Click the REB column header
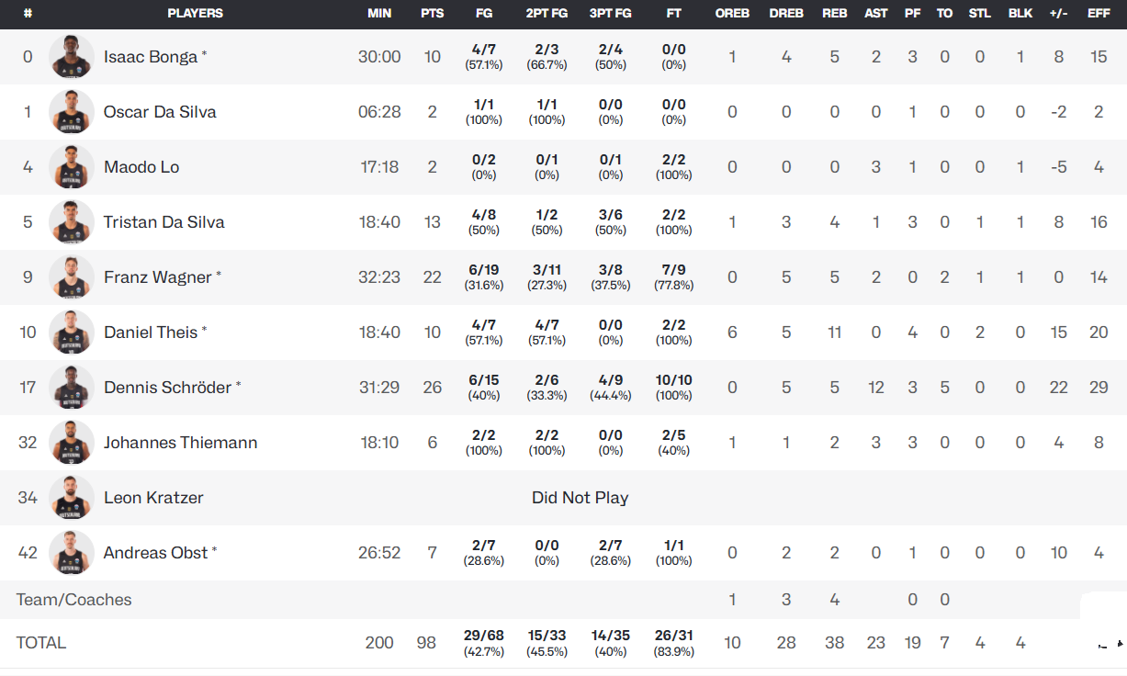This screenshot has height=676, width=1127. click(834, 14)
